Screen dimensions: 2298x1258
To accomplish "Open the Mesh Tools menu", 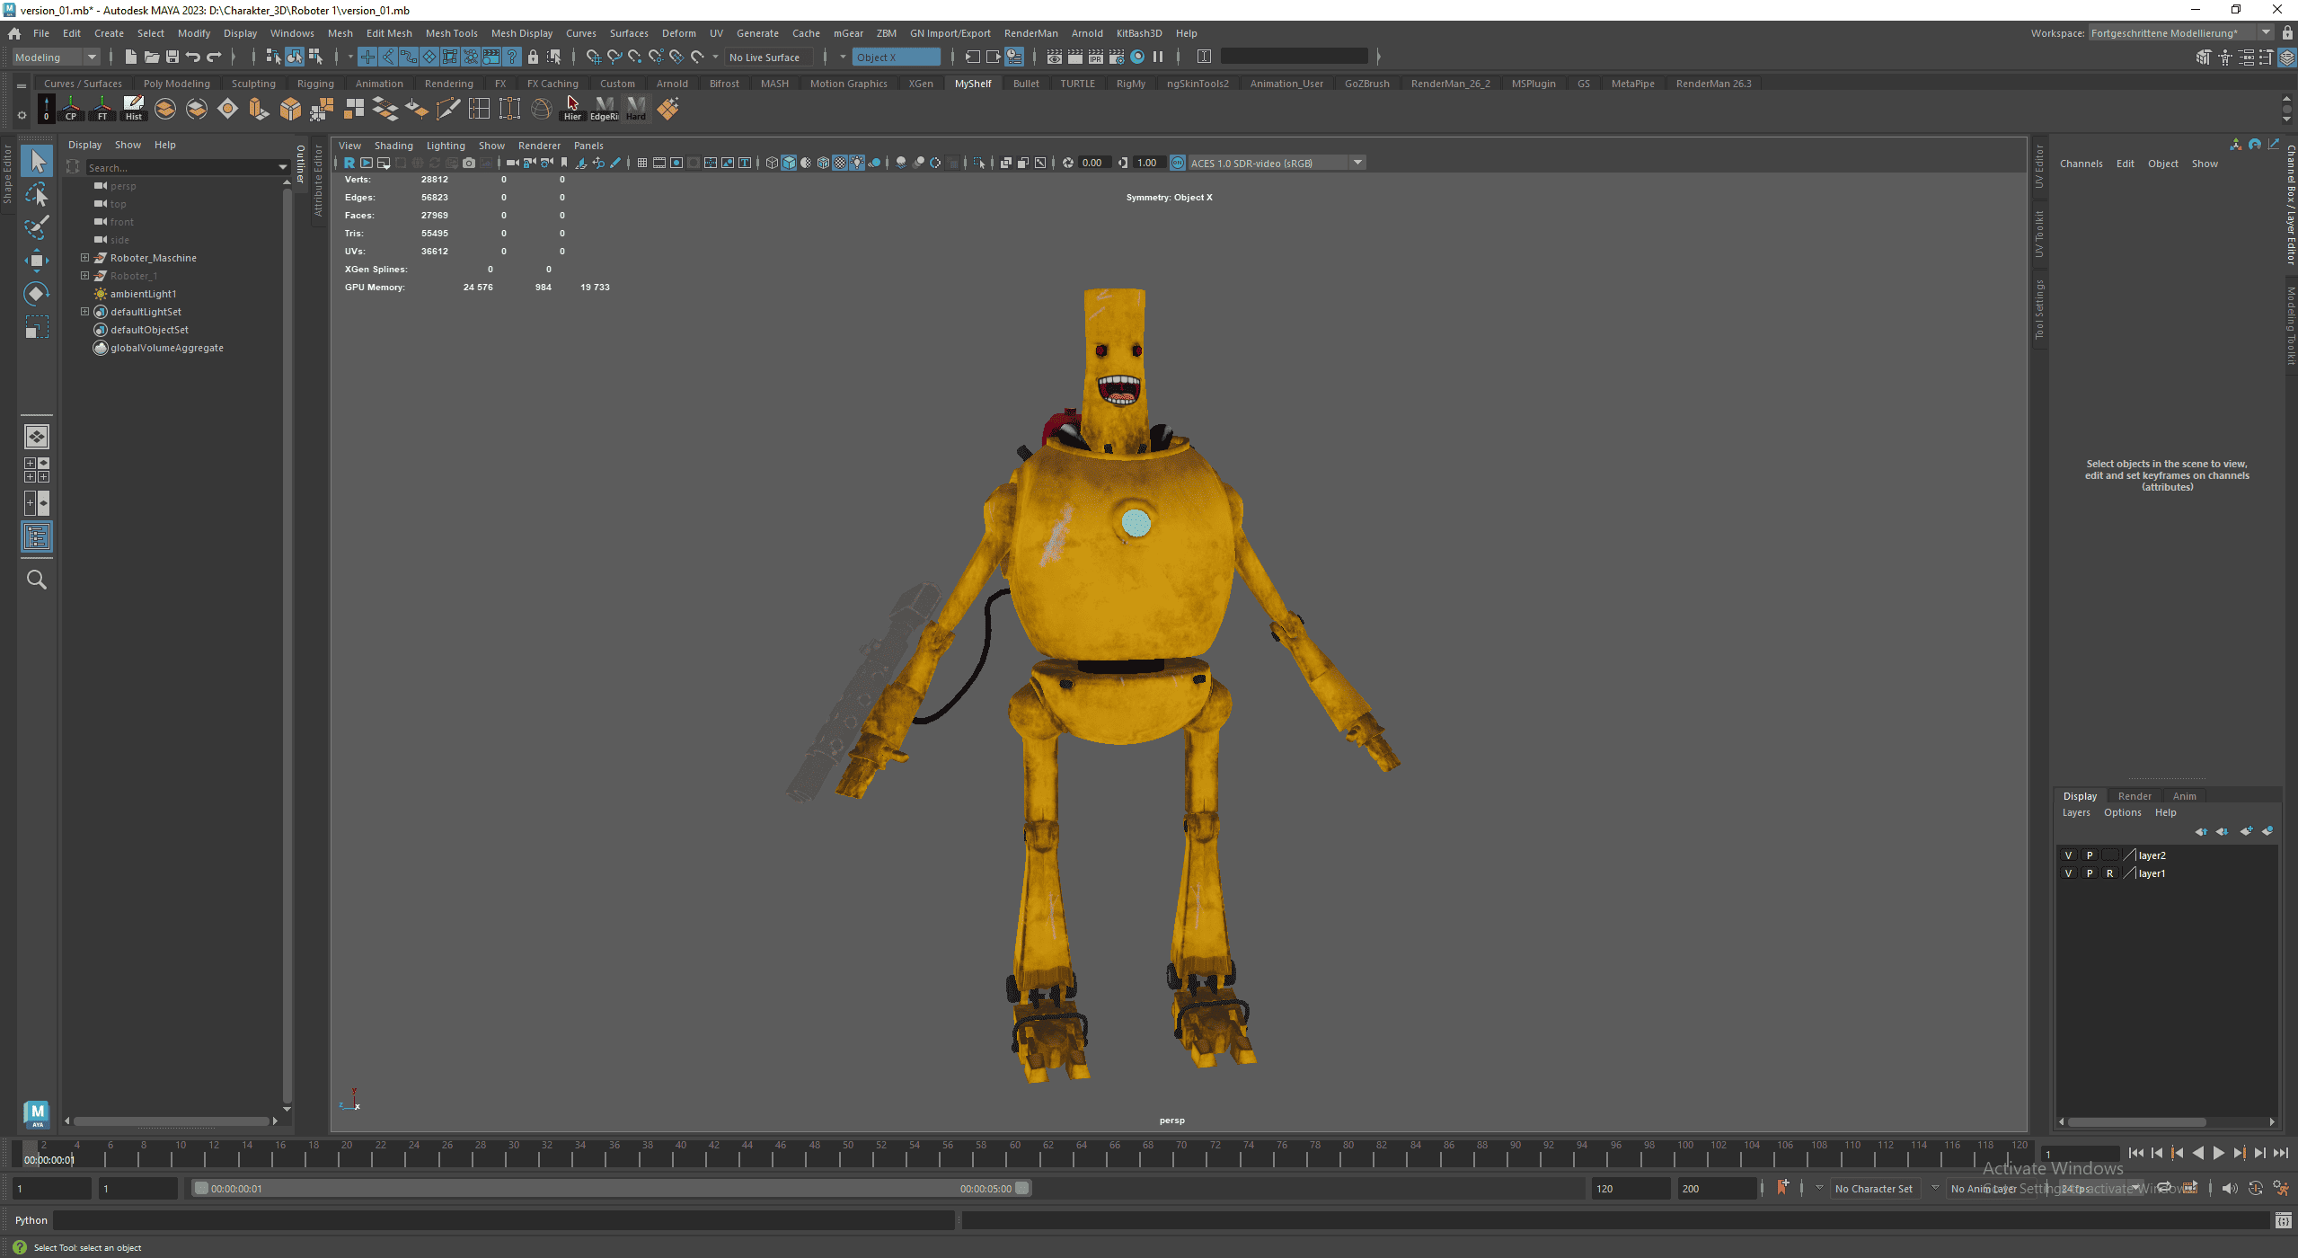I will (x=451, y=33).
